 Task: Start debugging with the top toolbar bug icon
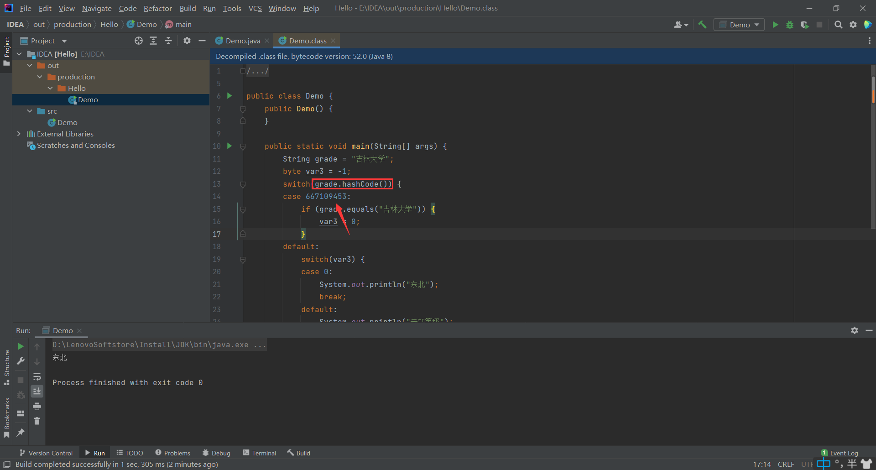(x=790, y=25)
